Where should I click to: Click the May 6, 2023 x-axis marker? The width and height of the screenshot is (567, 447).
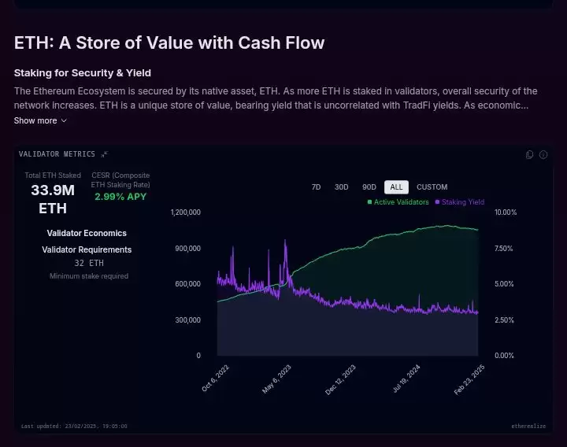coord(276,379)
